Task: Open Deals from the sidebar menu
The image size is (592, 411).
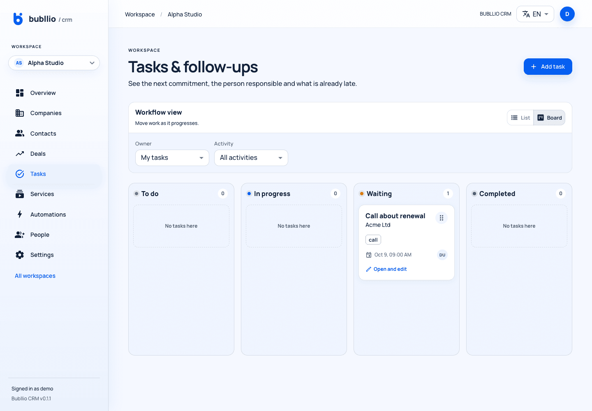Action: 54,154
